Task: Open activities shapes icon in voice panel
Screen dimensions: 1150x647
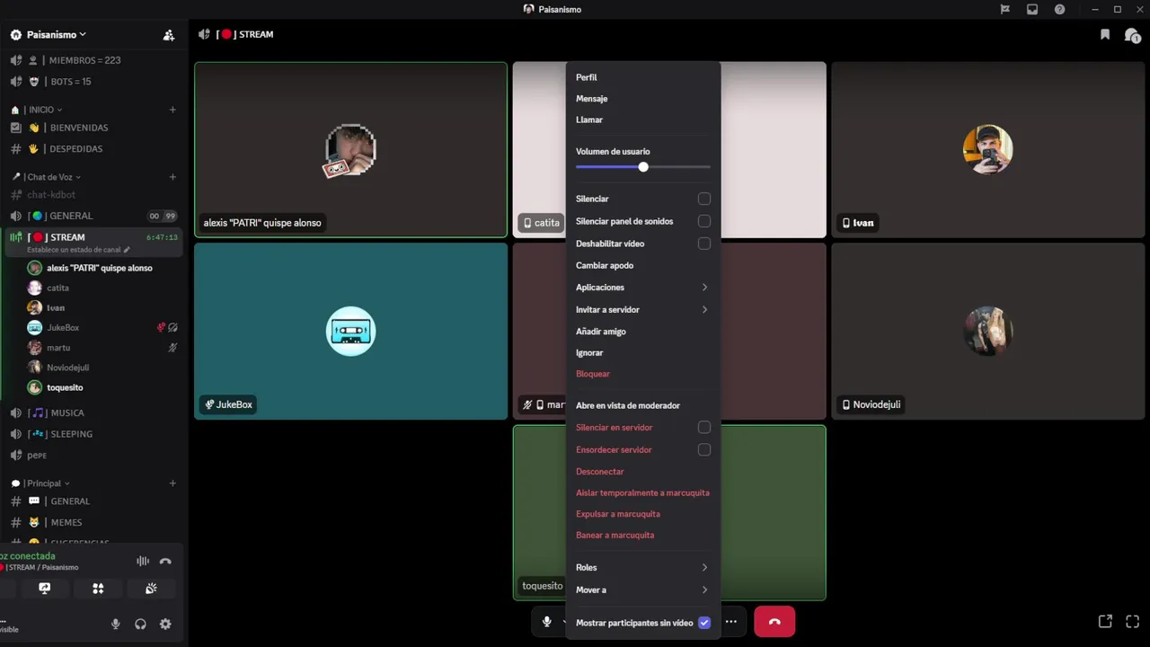Action: (x=98, y=589)
